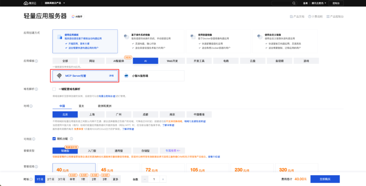
Task: Click external-link icon after 套餐介绍
Action: [219, 157]
